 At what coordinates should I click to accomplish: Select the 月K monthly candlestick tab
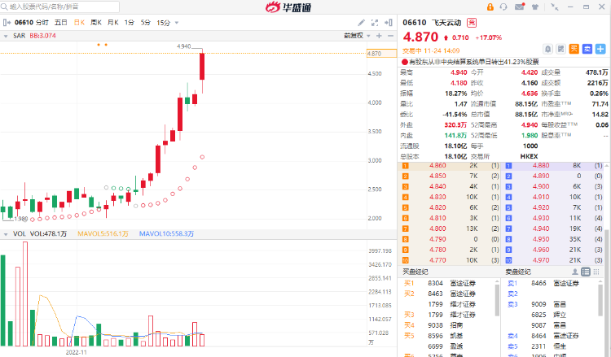pyautogui.click(x=113, y=23)
